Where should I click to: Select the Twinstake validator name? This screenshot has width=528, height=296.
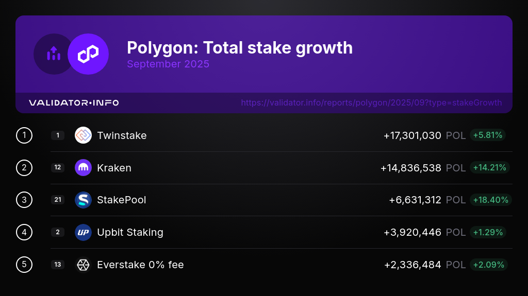pos(122,135)
